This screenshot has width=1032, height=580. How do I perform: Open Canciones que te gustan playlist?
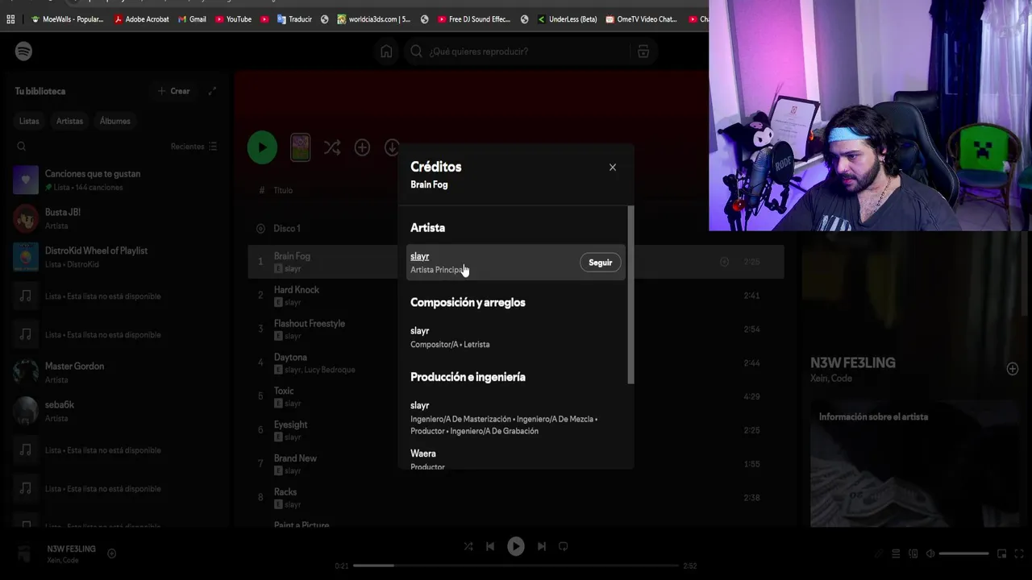(117, 180)
